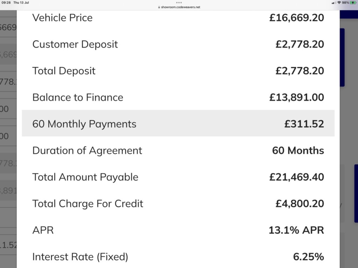Click the Vehicle Price label
358x268 pixels.
click(62, 17)
